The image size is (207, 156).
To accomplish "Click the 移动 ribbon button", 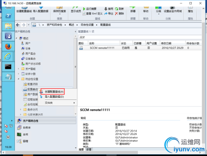I will point(146,10).
